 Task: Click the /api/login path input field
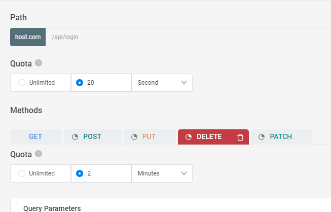pyautogui.click(x=188, y=37)
